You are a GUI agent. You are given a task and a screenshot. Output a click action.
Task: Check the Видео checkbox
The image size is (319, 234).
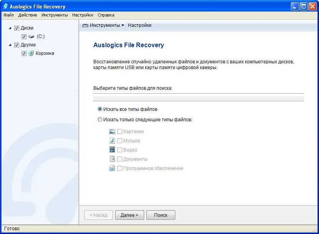pos(120,150)
